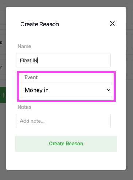
Task: Click the Name field label
Action: pos(24,46)
